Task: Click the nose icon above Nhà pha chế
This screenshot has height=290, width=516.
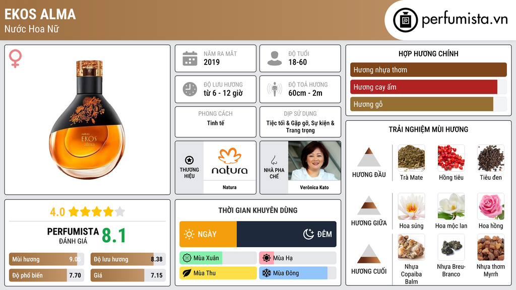Action: click(274, 160)
